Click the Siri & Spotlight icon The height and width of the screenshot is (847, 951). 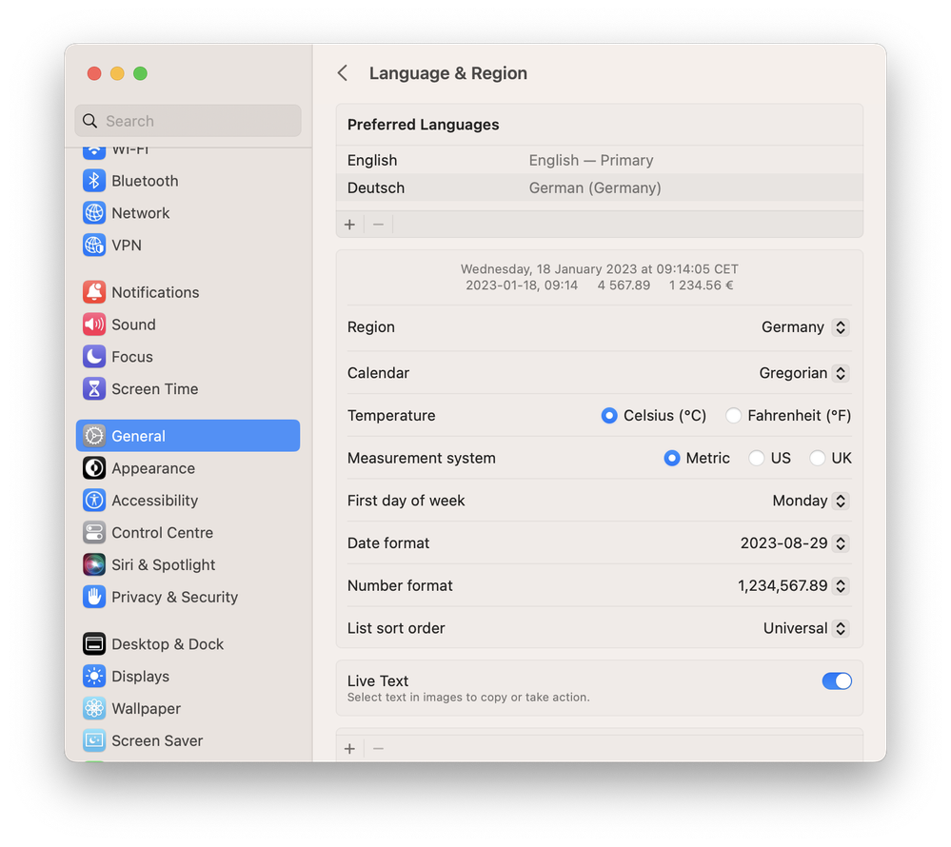coord(94,564)
